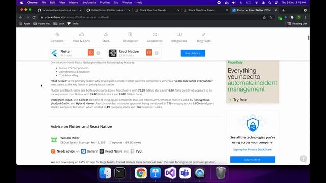The width and height of the screenshot is (326, 183).
Task: Go to the Description section
Action: coord(130,38)
